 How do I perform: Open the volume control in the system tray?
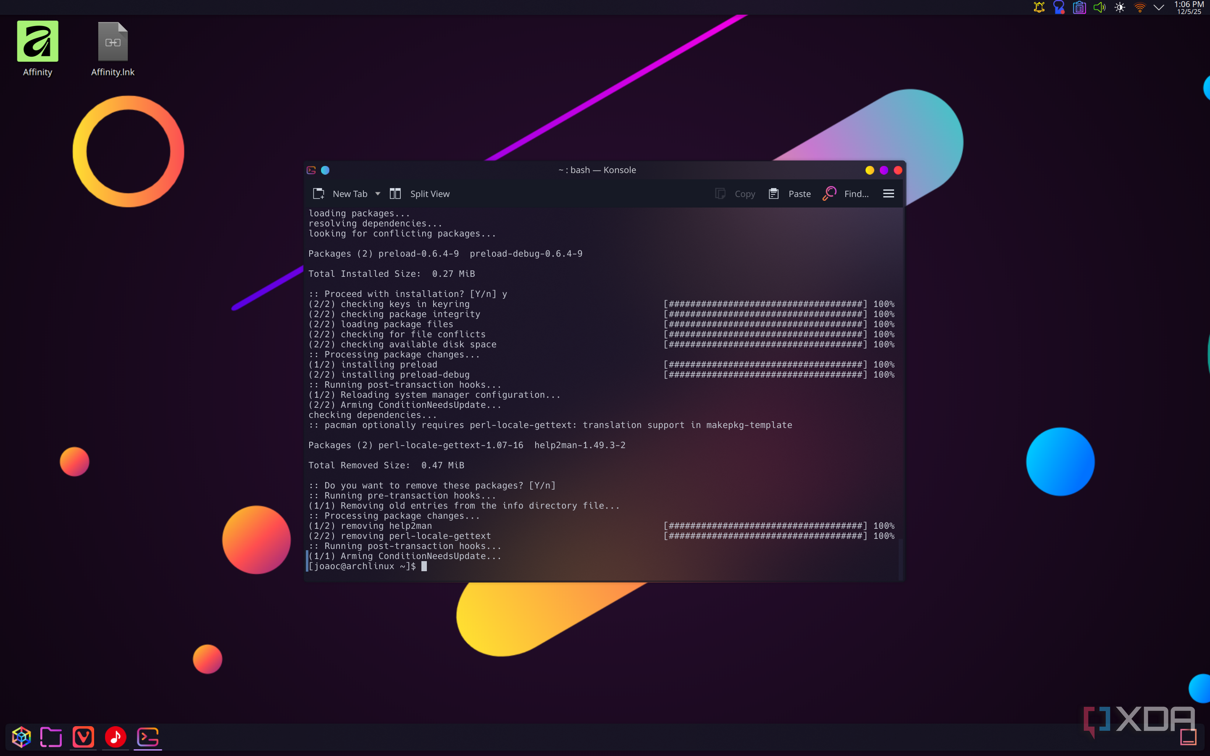coord(1099,8)
